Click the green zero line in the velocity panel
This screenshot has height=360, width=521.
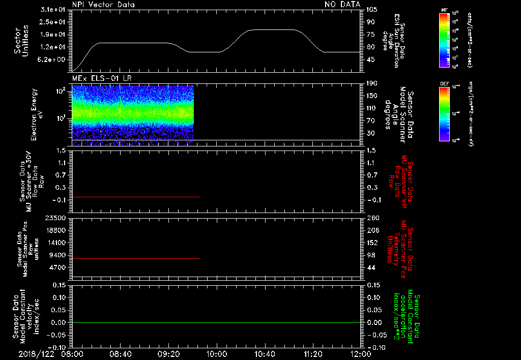[216, 322]
